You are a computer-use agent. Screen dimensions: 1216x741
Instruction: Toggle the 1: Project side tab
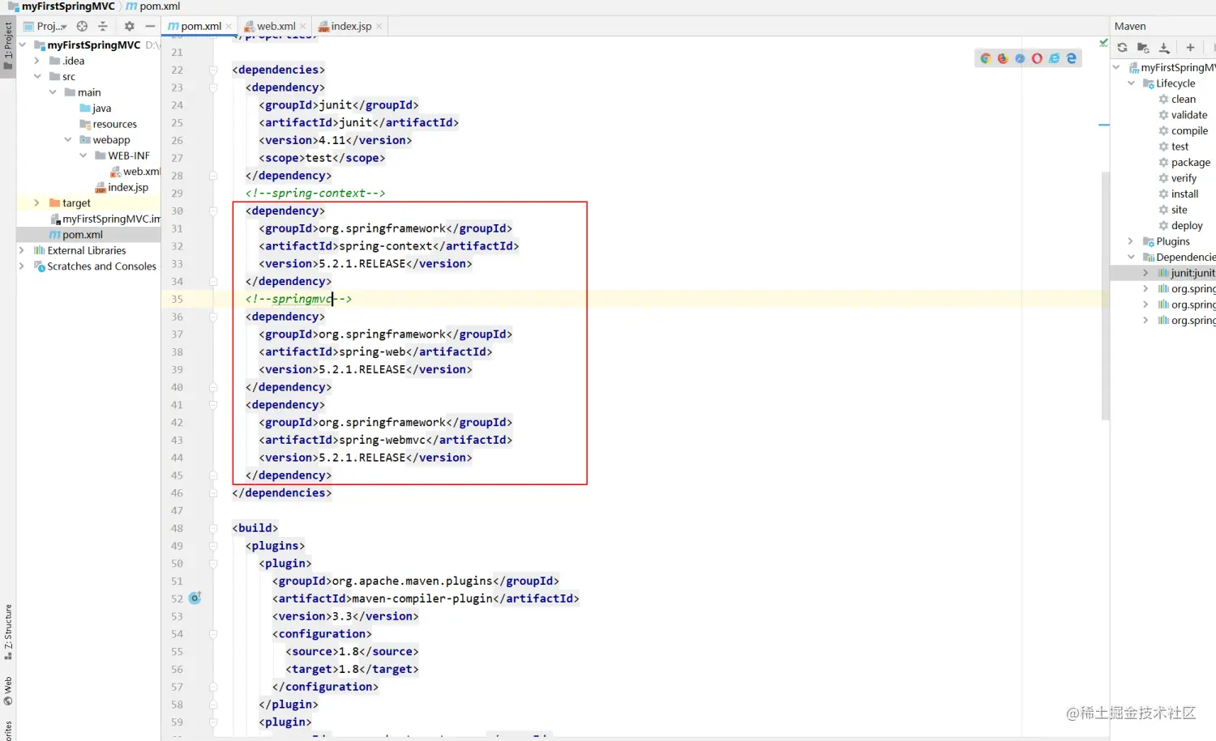coord(8,46)
